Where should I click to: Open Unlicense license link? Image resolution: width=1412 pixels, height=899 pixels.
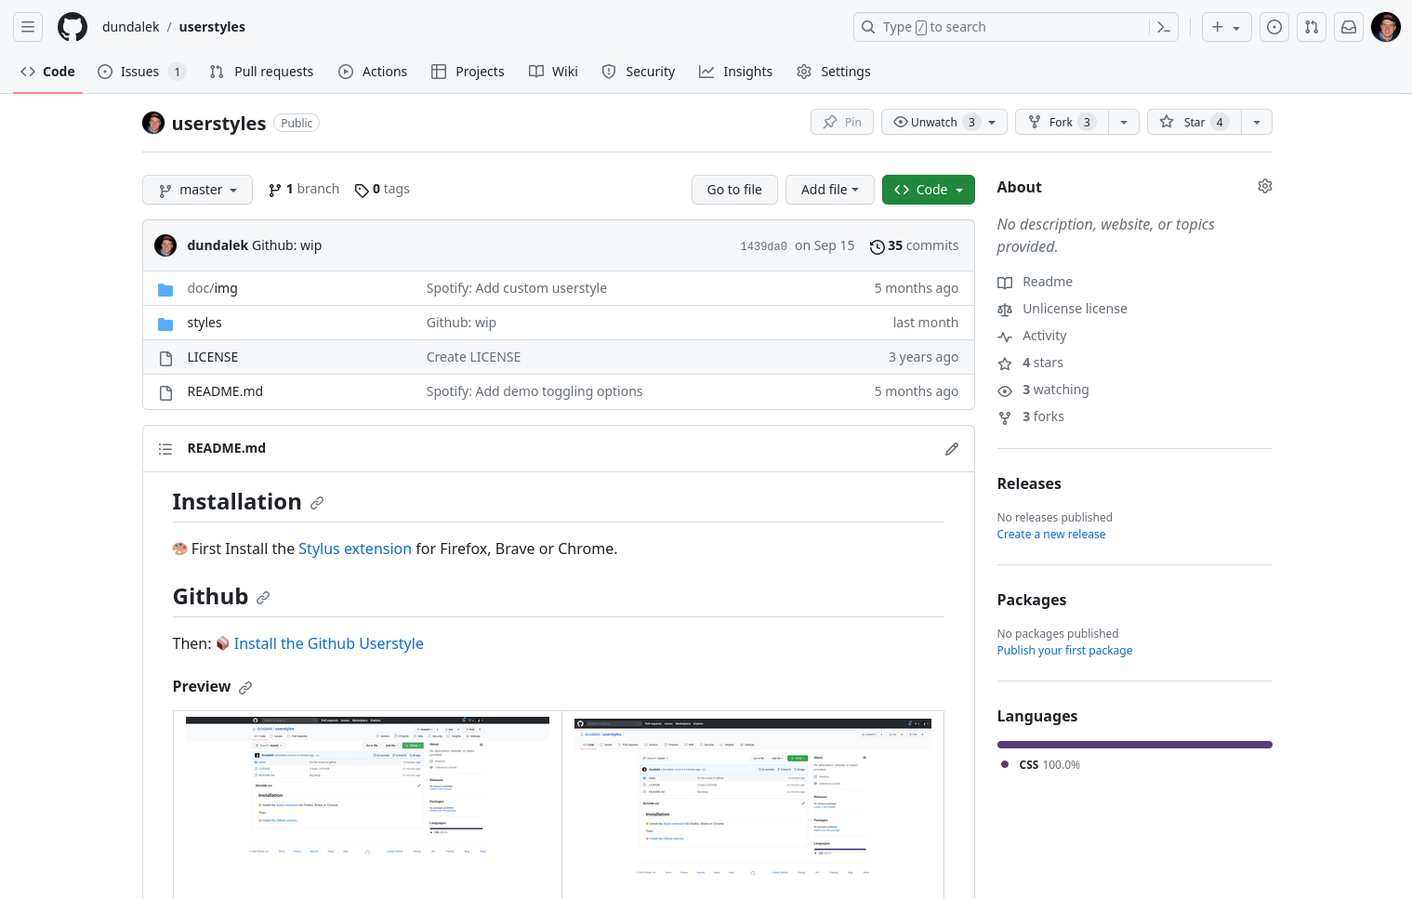[1062, 309]
